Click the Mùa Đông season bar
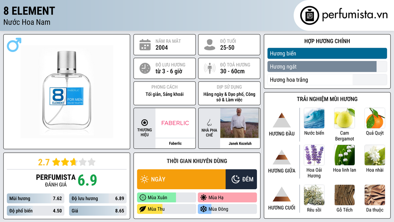Screen dimensions: 394x222 [x=227, y=209]
